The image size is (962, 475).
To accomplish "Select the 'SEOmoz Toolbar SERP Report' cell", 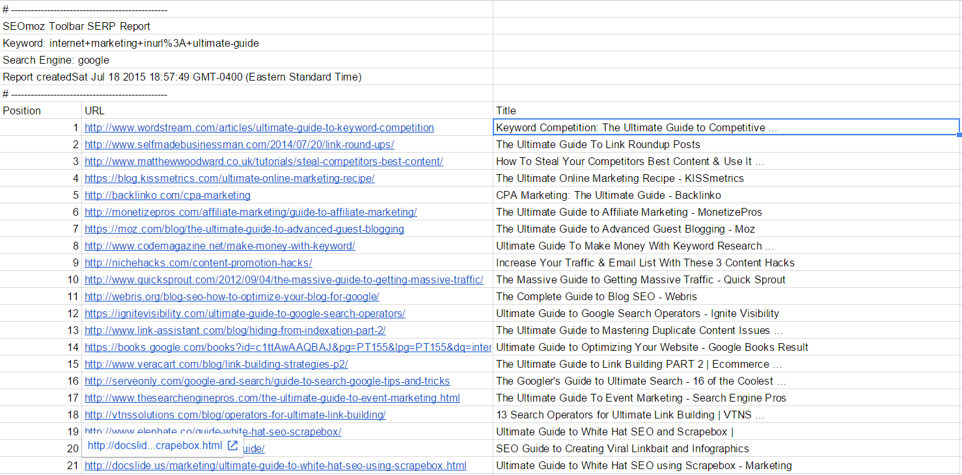I will pyautogui.click(x=246, y=26).
